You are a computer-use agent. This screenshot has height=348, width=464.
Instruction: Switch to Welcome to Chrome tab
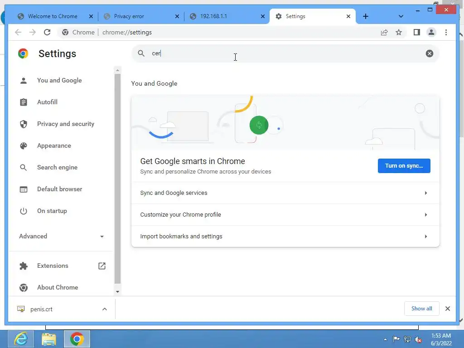click(x=53, y=16)
